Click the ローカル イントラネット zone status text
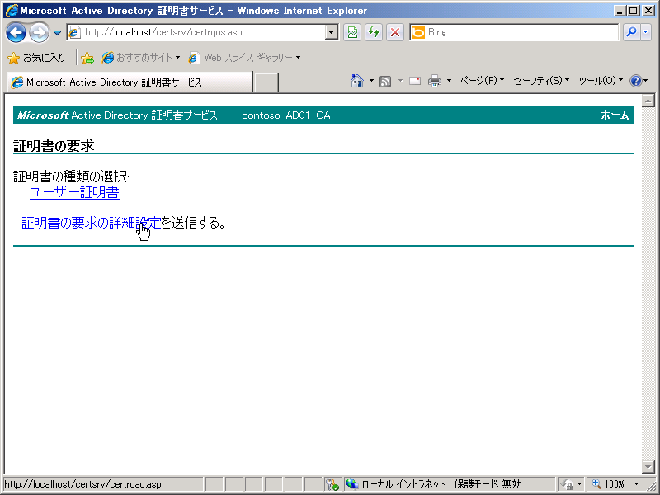The width and height of the screenshot is (660, 495). click(403, 484)
